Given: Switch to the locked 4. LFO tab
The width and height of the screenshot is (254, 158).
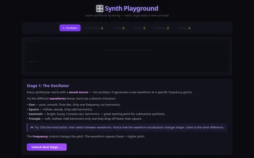Looking at the screenshot, I should pos(139,28).
